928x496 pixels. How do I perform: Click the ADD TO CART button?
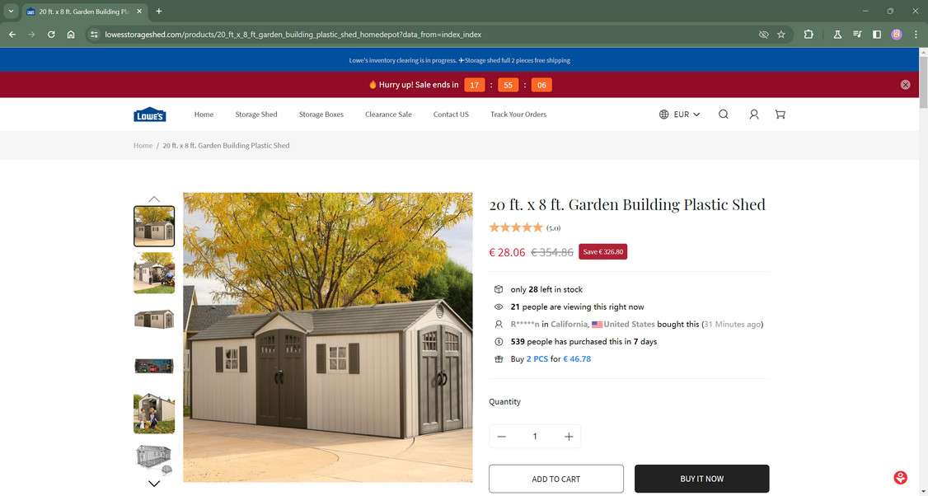(x=555, y=479)
